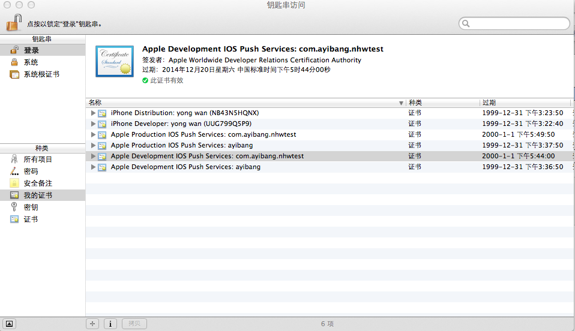Click the 拷贝 button
This screenshot has height=331, width=575.
(x=134, y=324)
